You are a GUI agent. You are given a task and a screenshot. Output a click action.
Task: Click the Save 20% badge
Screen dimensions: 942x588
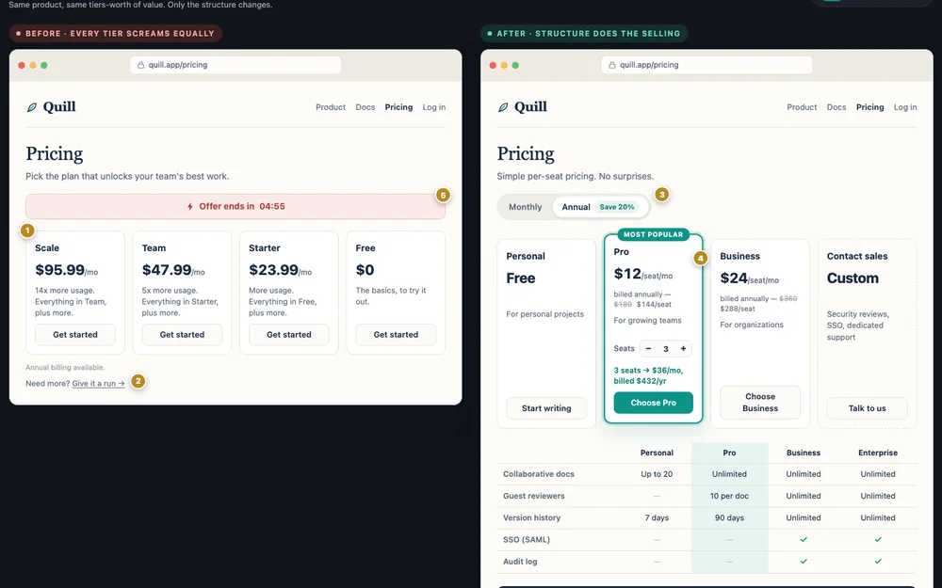tap(616, 207)
